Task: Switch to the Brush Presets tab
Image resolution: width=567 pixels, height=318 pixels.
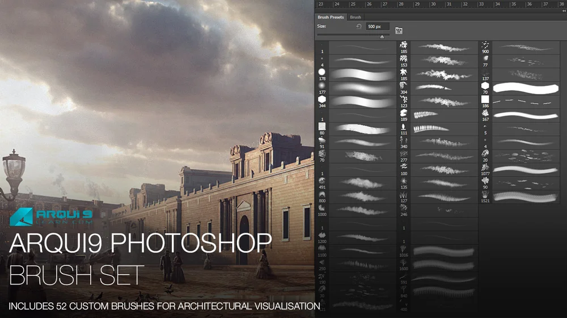Action: click(x=331, y=17)
